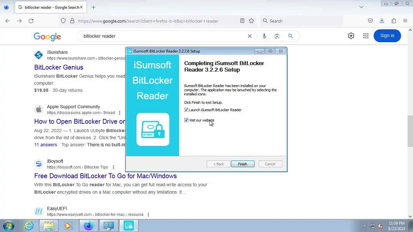This screenshot has width=413, height=232.
Task: Click the EasyUEFI site favicon
Action: (39, 211)
